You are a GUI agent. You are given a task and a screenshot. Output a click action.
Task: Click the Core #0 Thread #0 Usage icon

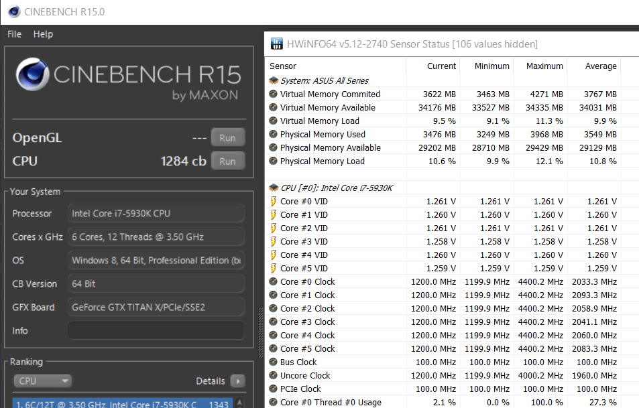click(x=273, y=402)
